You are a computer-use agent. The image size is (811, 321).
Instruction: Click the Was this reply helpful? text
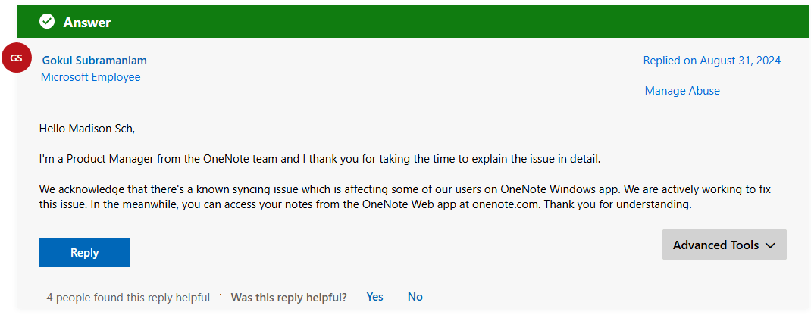289,298
